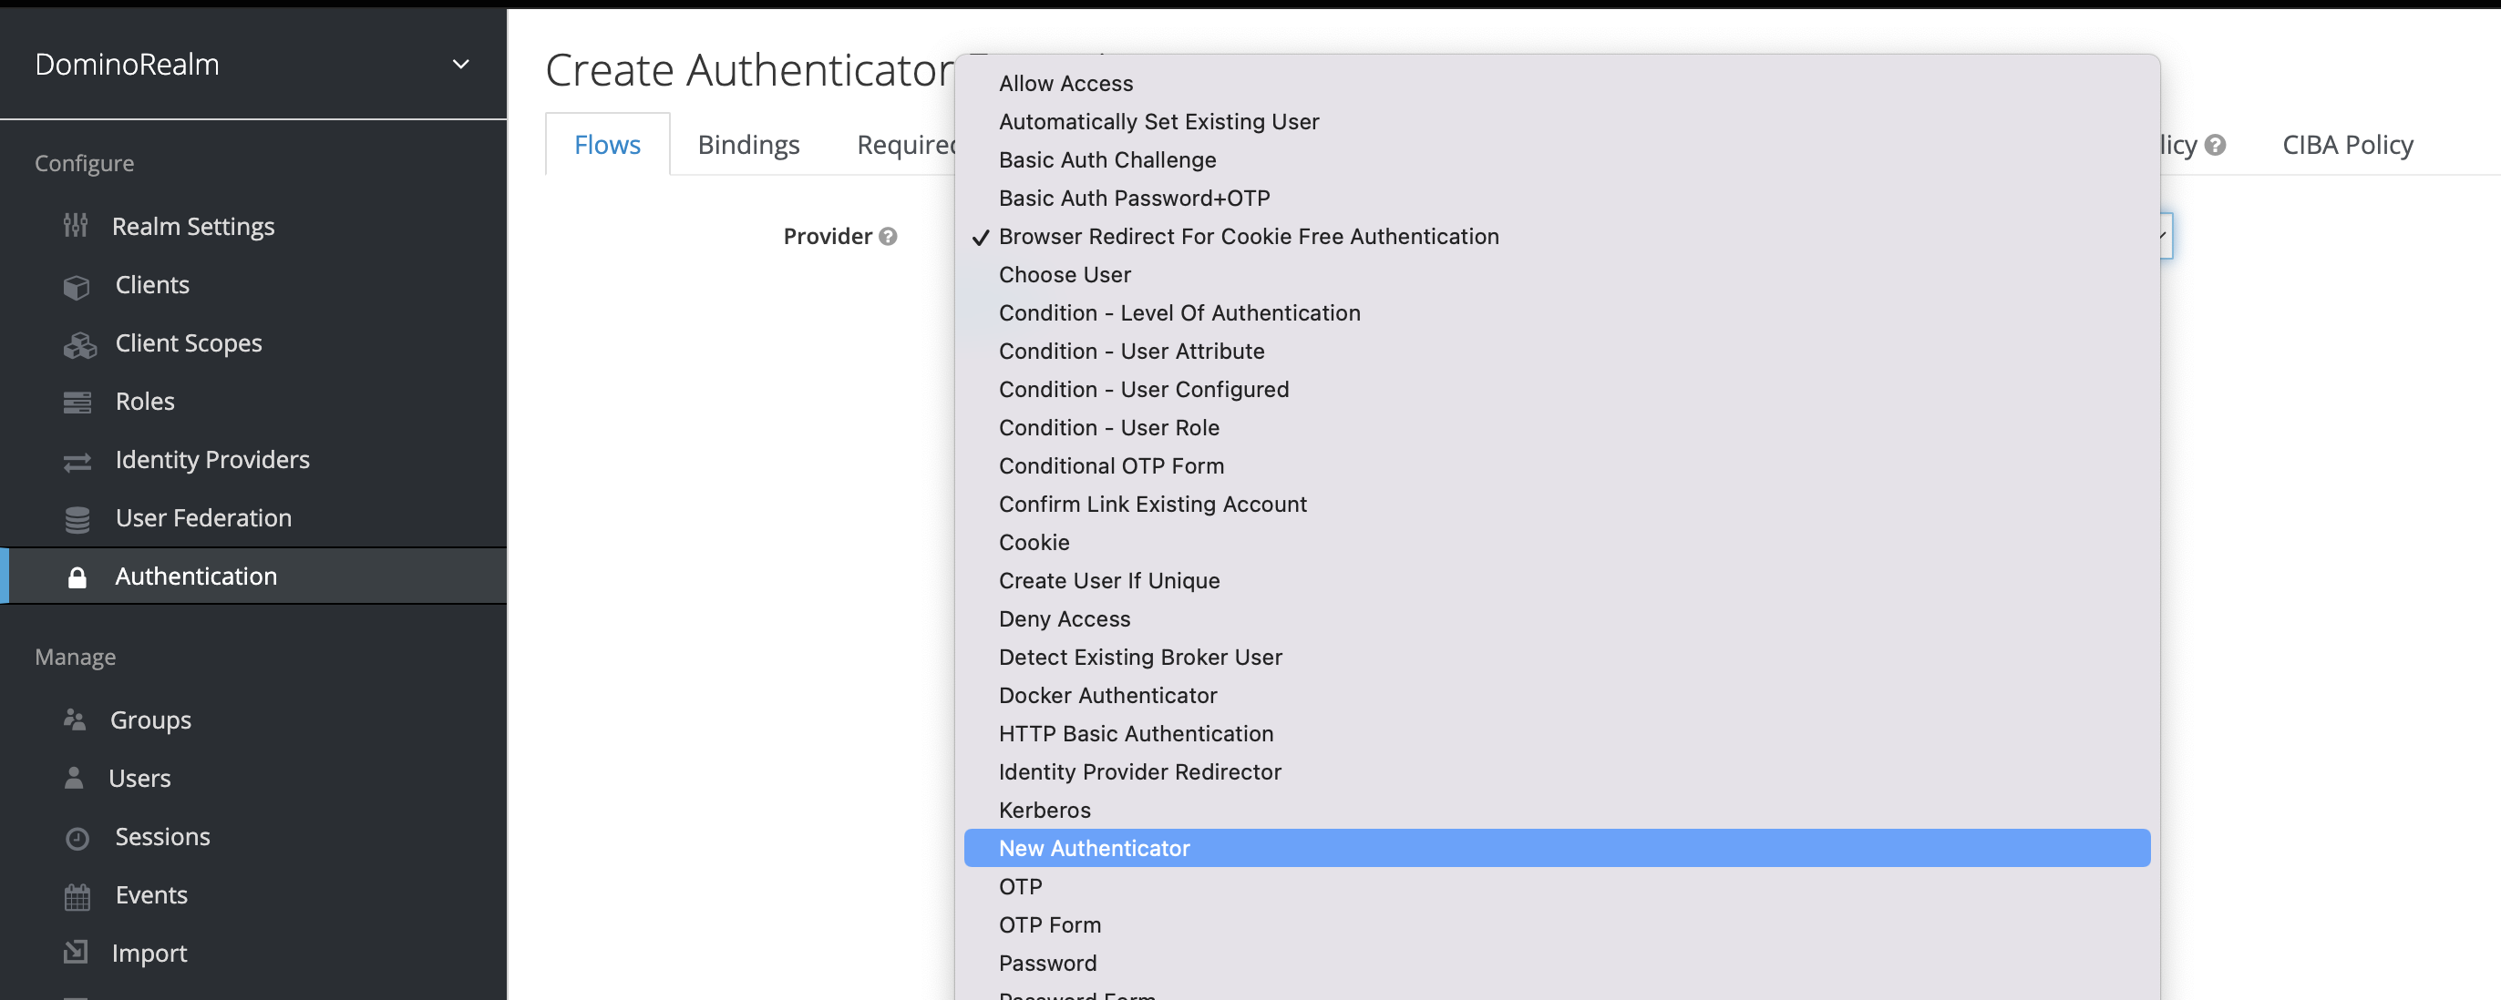Click the Client Scopes cubes icon
This screenshot has height=1000, width=2501.
pyautogui.click(x=79, y=344)
